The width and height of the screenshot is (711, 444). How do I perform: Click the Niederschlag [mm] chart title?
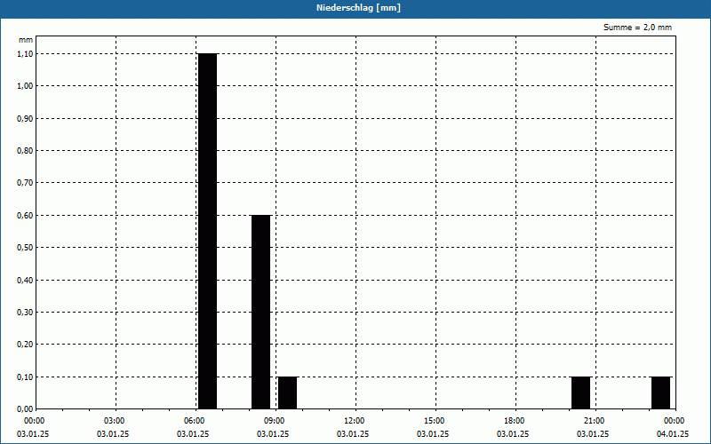[x=358, y=8]
